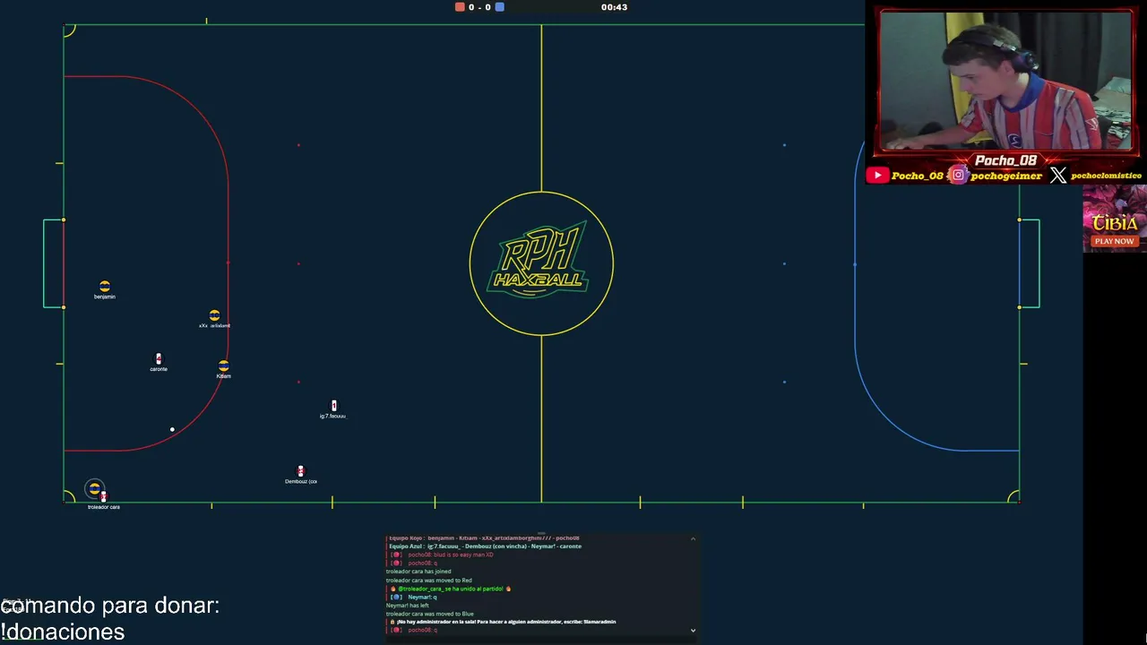Click 'pocho08: blud is so easy man XD'
The height and width of the screenshot is (645, 1147).
tap(450, 555)
